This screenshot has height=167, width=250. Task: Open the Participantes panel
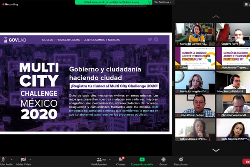tap(99, 162)
